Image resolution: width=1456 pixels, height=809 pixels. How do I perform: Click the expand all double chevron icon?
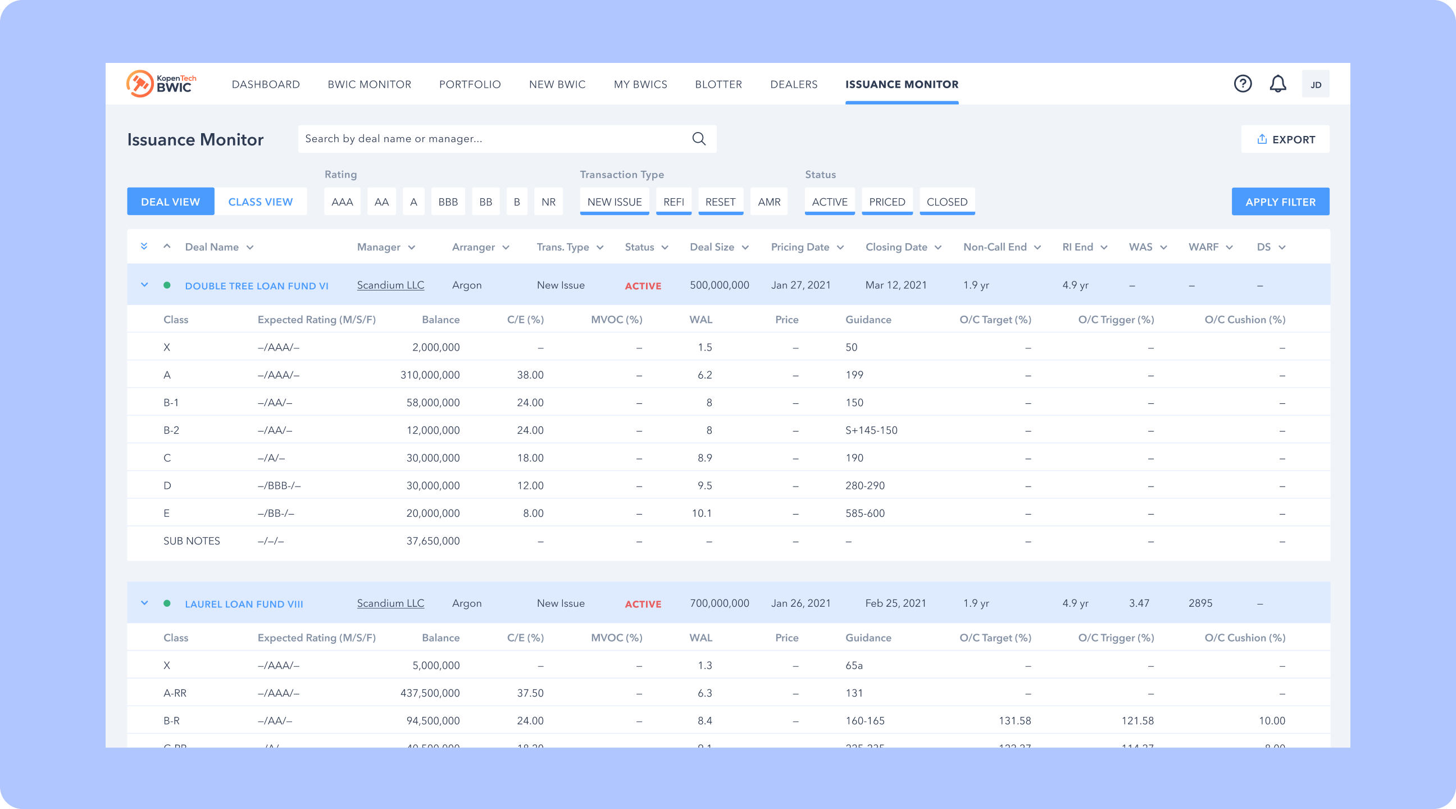[x=144, y=247]
